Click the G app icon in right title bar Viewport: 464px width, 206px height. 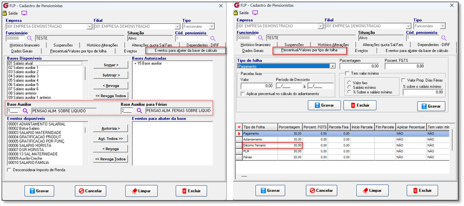pyautogui.click(x=236, y=5)
